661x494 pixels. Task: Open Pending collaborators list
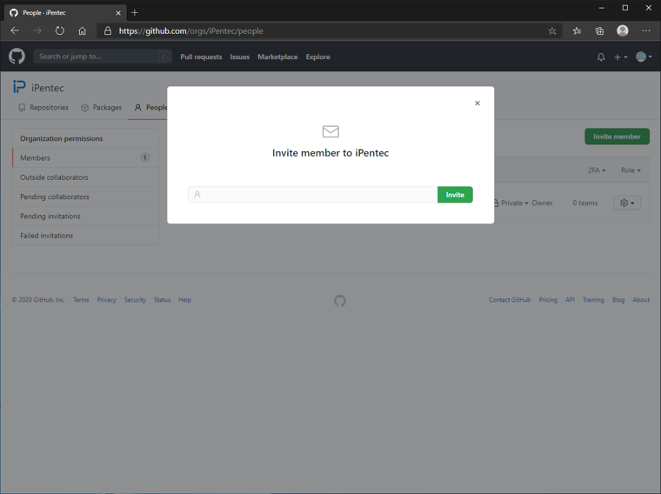point(85,197)
